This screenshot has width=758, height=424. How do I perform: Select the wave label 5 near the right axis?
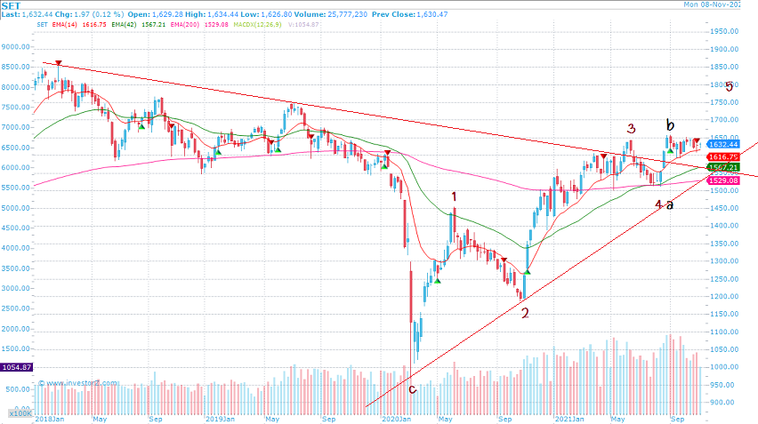tap(730, 87)
